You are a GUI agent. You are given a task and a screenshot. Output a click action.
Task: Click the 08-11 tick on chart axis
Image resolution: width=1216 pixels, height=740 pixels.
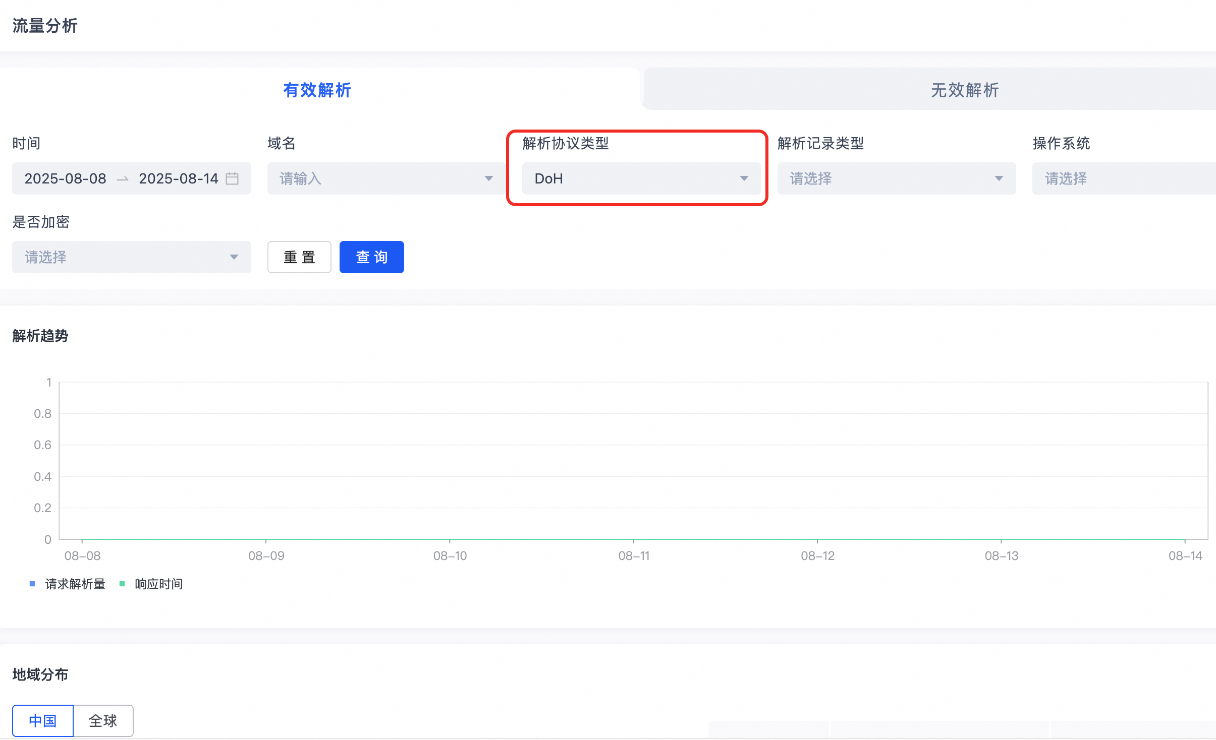[x=634, y=556]
